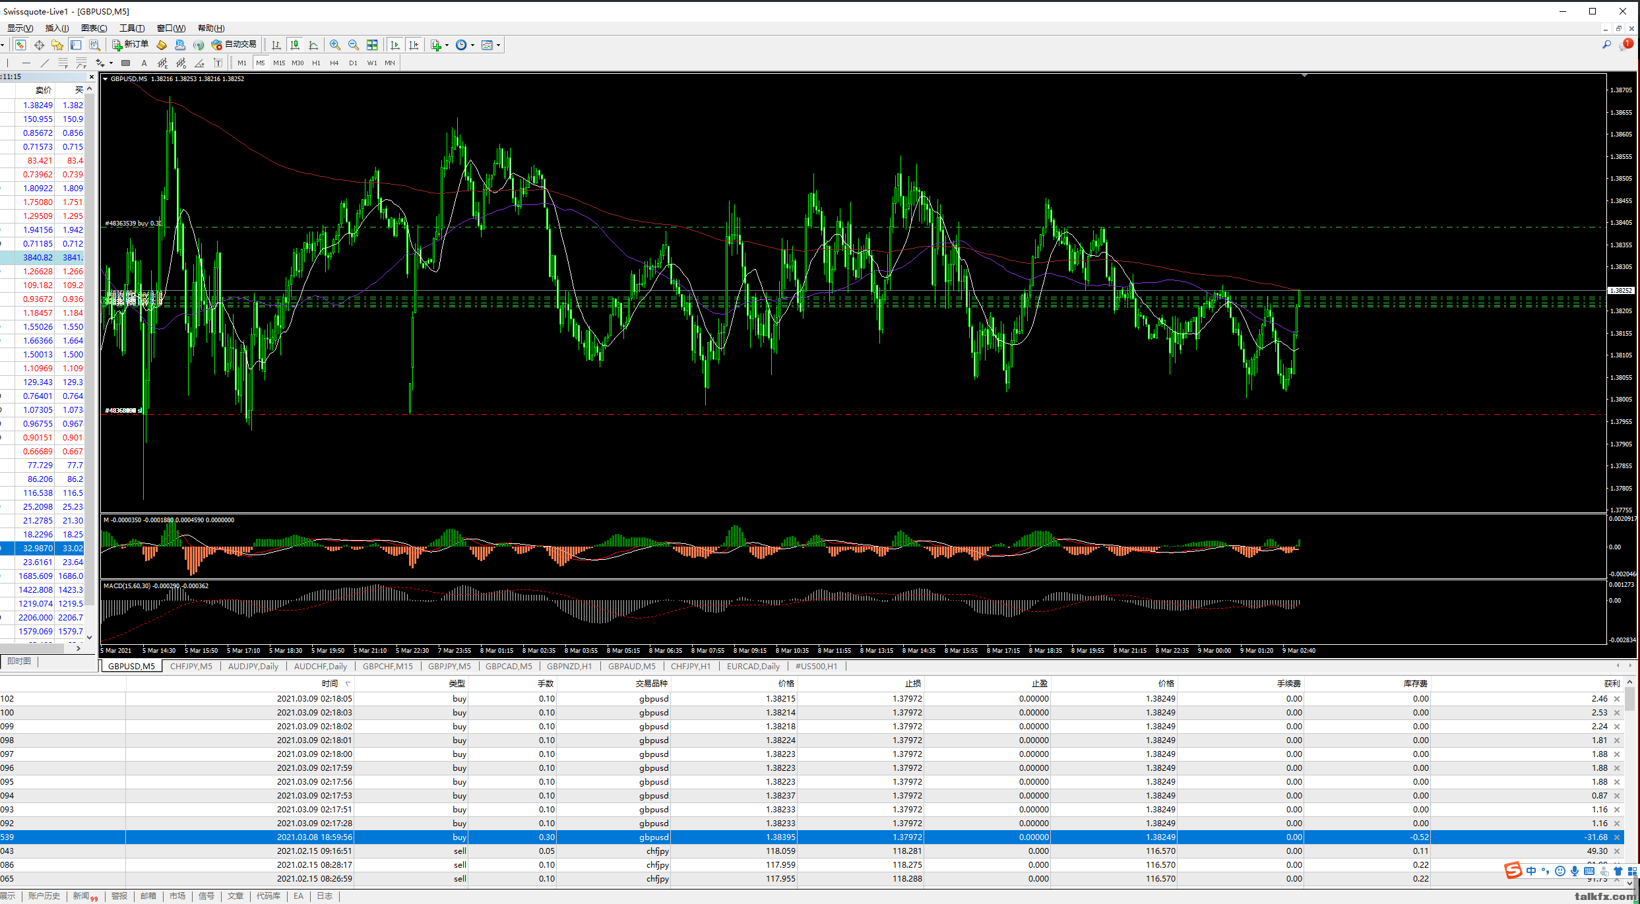
Task: Open the 插入(I) Insert menu
Action: tap(57, 28)
